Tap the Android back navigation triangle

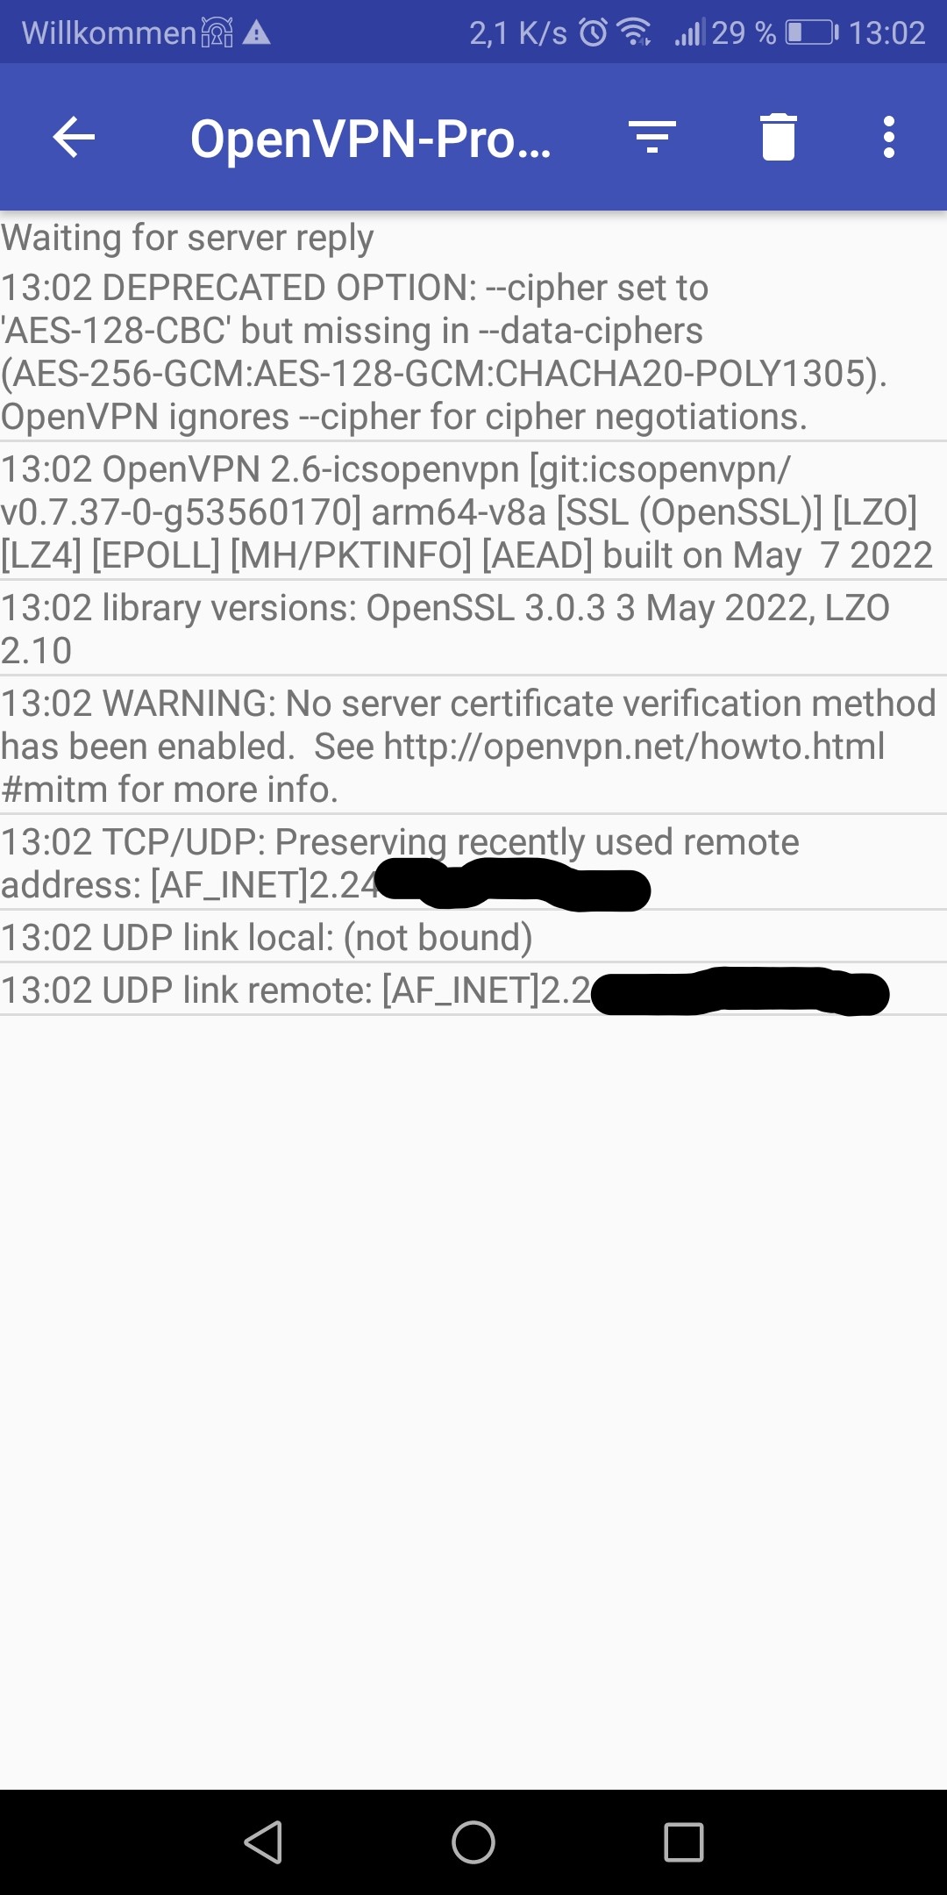pyautogui.click(x=263, y=1841)
